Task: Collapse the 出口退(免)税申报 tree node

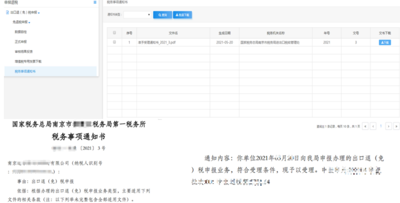Action: click(39, 13)
